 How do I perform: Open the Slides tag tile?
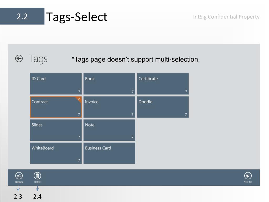(56, 130)
